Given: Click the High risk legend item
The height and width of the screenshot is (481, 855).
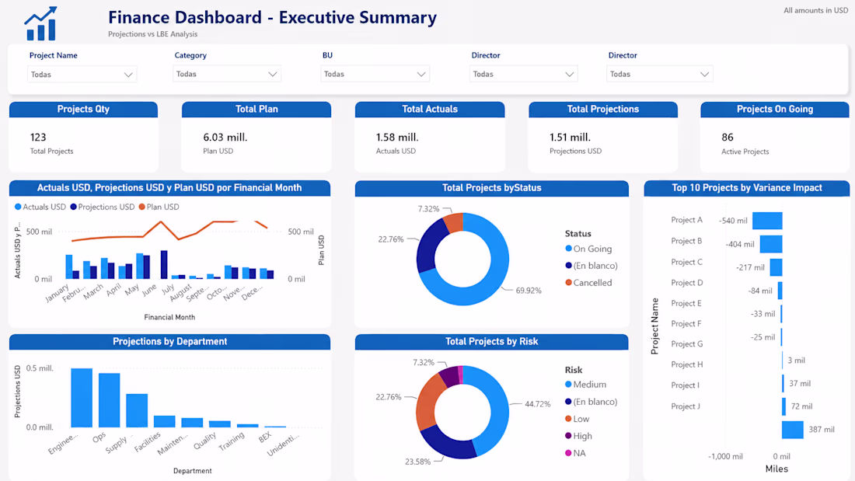Looking at the screenshot, I should 578,436.
